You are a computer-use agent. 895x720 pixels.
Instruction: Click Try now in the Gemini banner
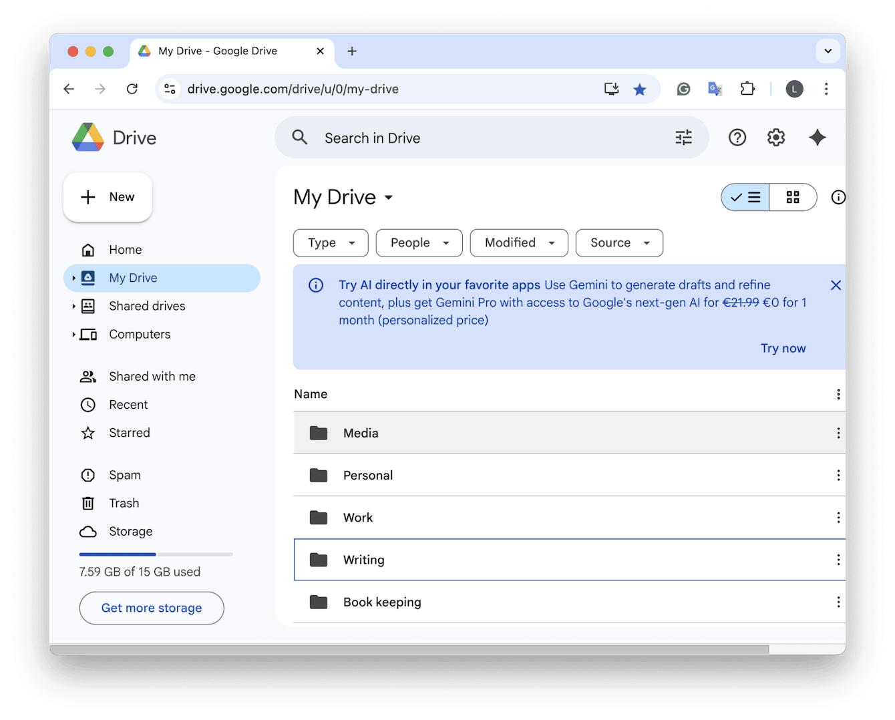point(783,348)
